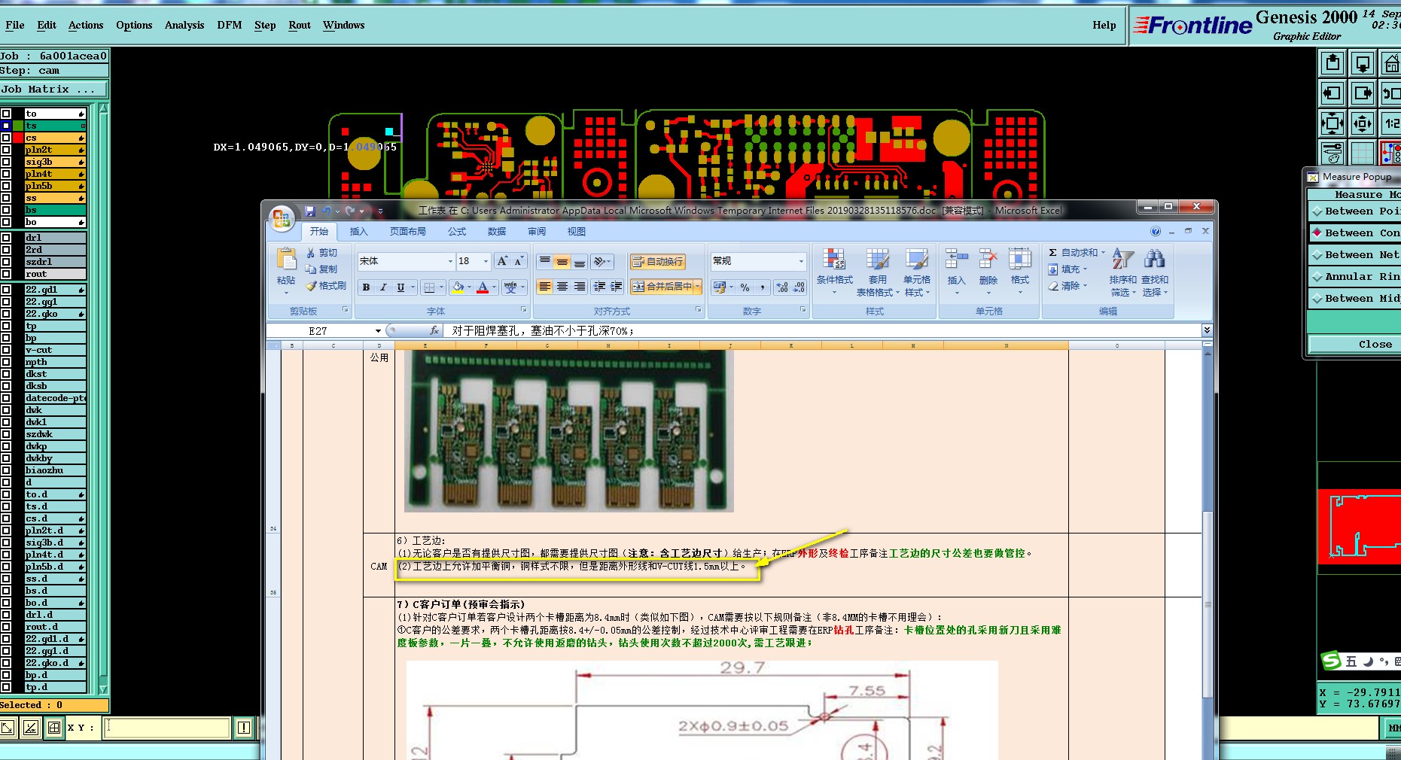Click Format Painter (格式刷) in Excel
The width and height of the screenshot is (1401, 760).
tap(326, 286)
